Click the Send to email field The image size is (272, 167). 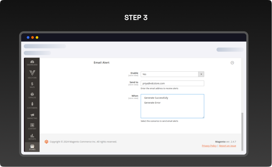172,83
